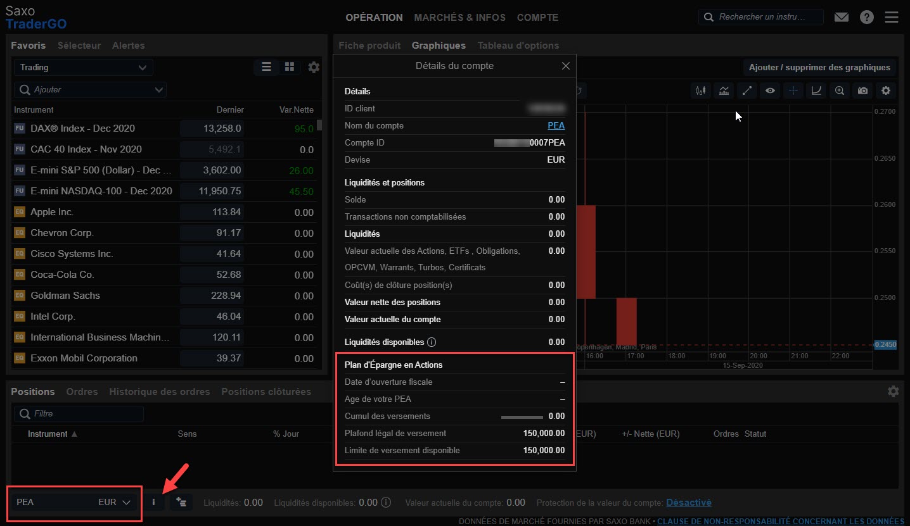910x526 pixels.
Task: Click EQ badge of Coca-Cola Co. row
Action: (19, 275)
